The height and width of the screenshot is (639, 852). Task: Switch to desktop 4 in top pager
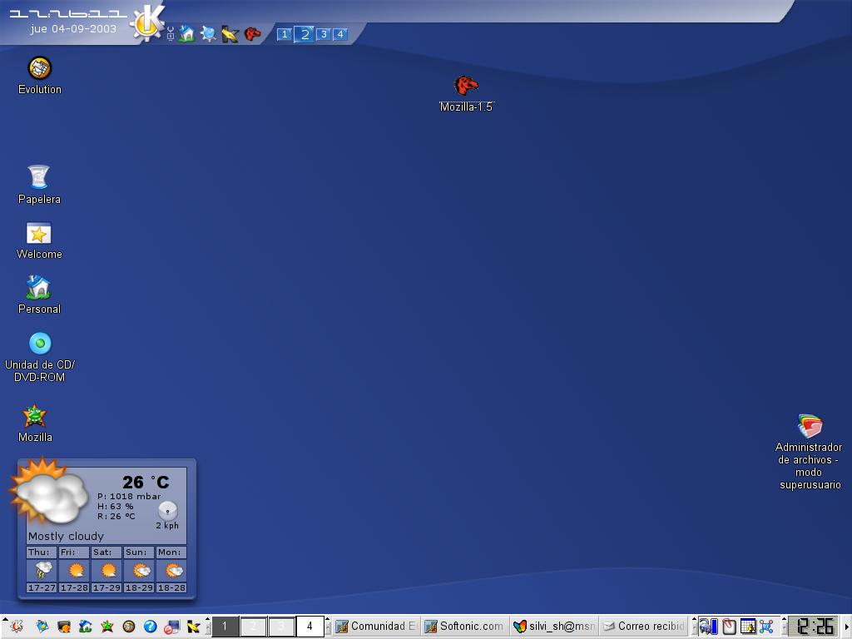pos(340,34)
